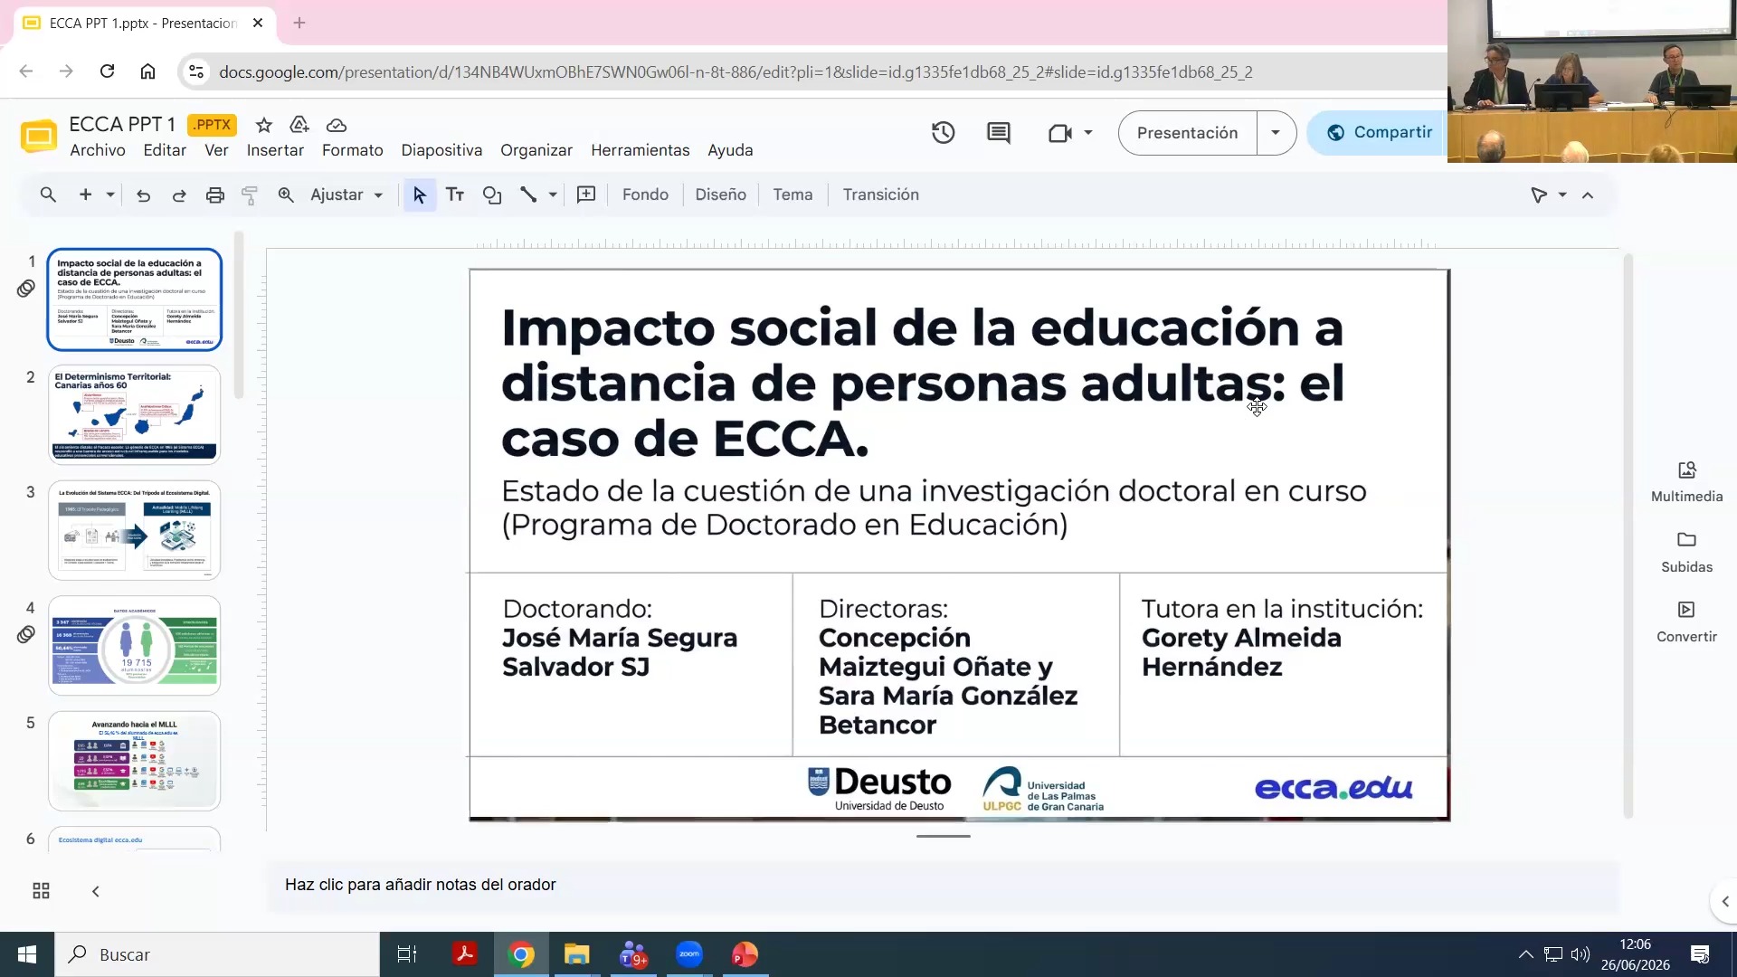1737x977 pixels.
Task: Open the Diapositiva menu
Action: pos(441,150)
